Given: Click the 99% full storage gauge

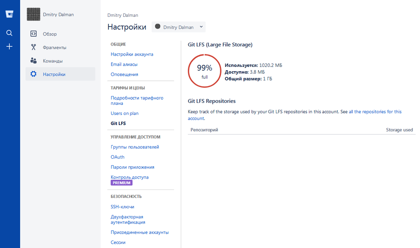Looking at the screenshot, I should (x=205, y=71).
